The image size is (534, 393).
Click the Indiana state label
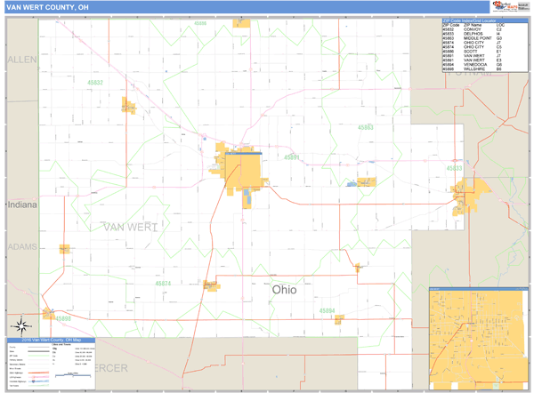click(22, 205)
